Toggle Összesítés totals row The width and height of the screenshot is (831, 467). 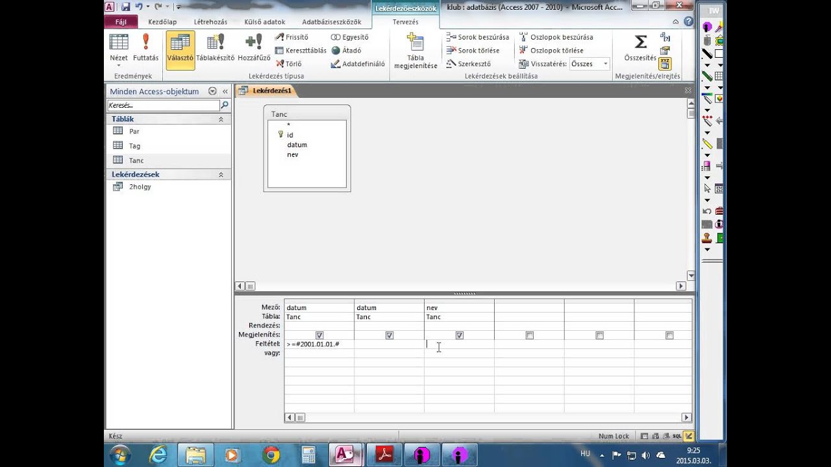(640, 48)
